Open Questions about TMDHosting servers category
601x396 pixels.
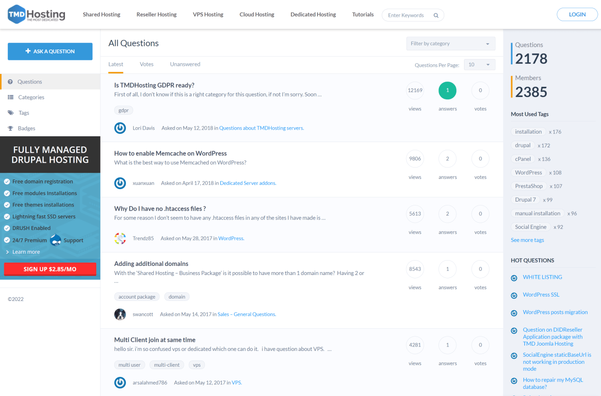pos(262,128)
